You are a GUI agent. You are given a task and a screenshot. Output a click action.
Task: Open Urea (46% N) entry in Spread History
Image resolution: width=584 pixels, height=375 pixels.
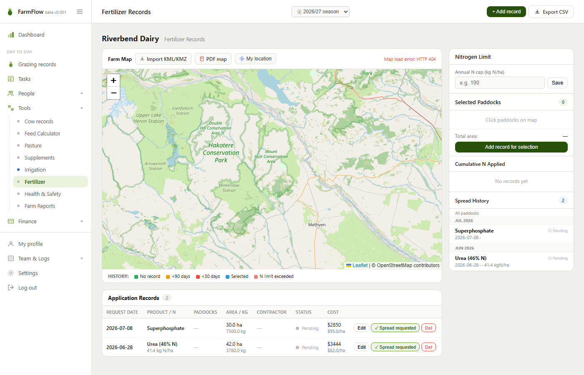pyautogui.click(x=511, y=261)
